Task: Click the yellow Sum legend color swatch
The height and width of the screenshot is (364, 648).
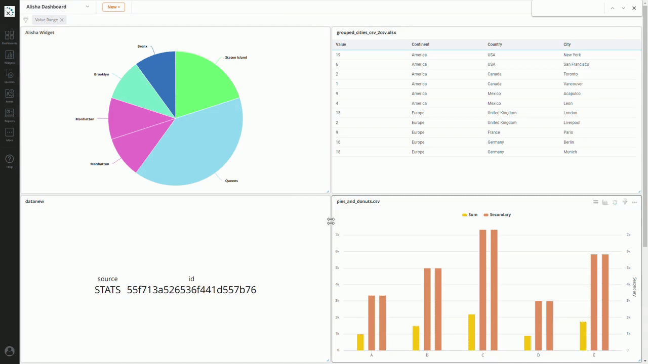Action: point(464,214)
